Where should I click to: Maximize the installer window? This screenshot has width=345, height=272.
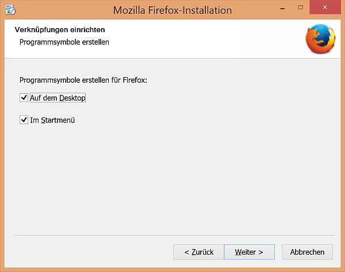click(300, 7)
